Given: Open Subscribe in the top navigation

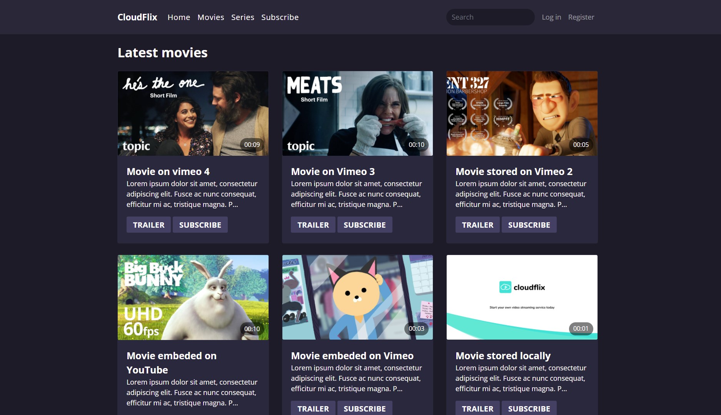Looking at the screenshot, I should (280, 17).
